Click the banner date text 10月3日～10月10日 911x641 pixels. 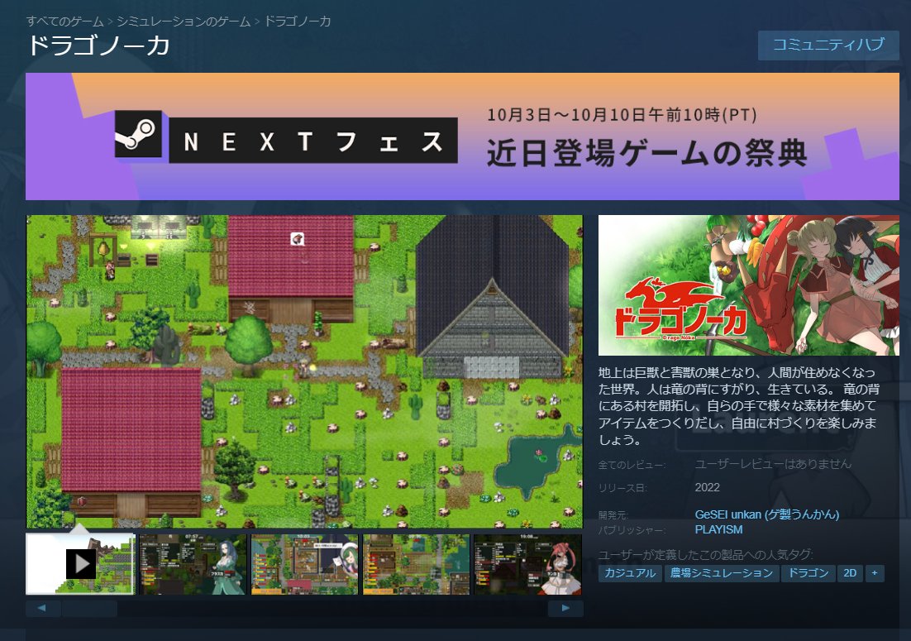coord(622,114)
